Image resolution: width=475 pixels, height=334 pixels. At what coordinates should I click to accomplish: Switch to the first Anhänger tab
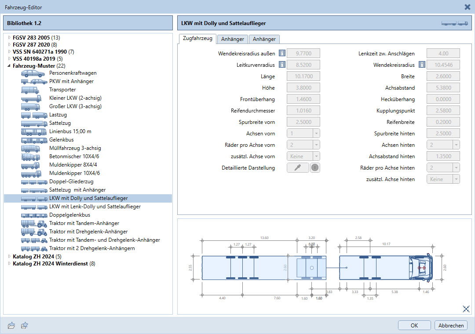[233, 39]
